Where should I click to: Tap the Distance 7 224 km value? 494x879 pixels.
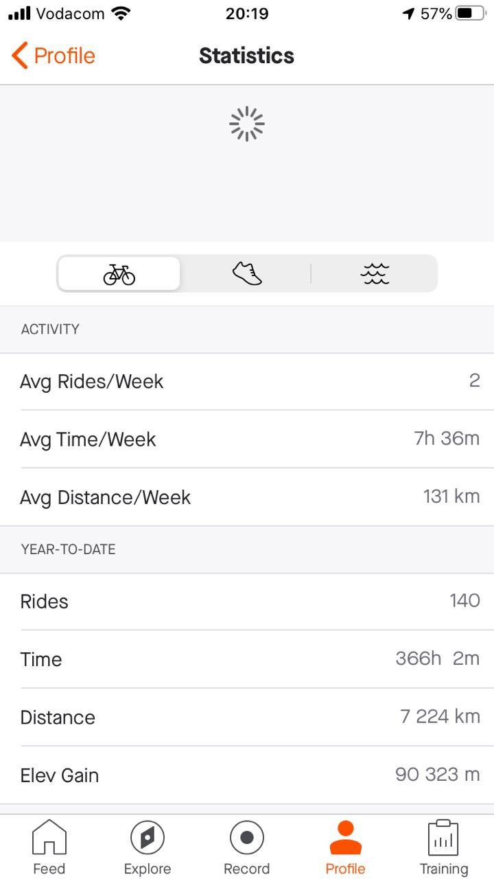click(x=440, y=717)
